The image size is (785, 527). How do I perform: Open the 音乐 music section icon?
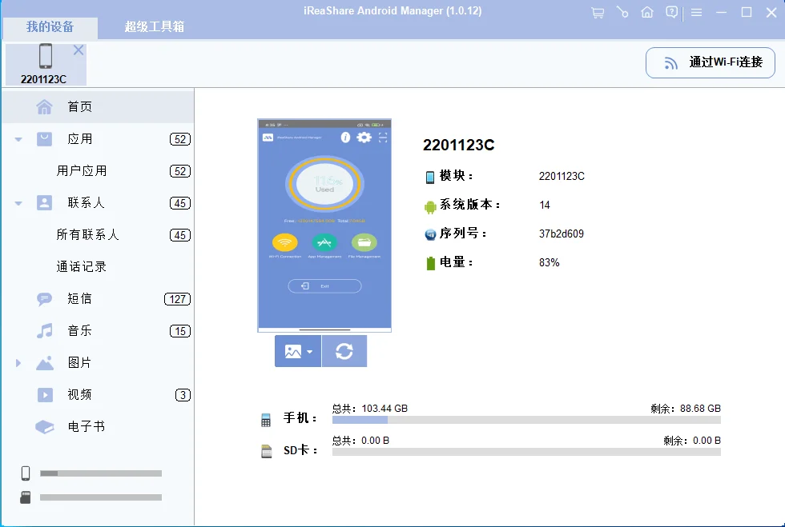[44, 330]
